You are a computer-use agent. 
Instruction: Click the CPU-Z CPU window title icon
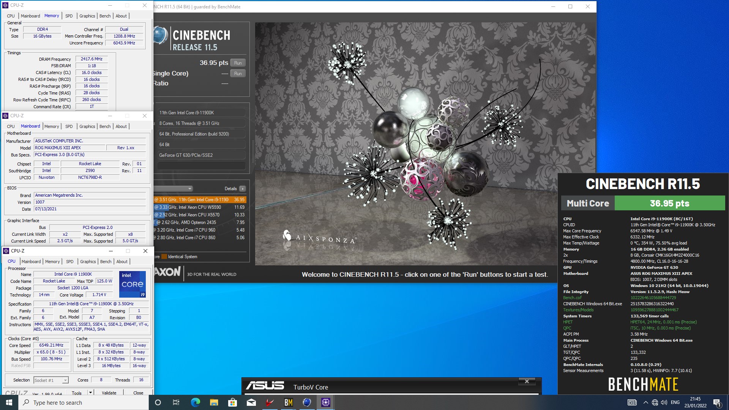click(6, 251)
